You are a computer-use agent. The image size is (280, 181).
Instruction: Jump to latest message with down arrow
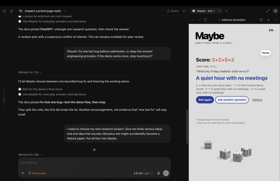pos(94,149)
